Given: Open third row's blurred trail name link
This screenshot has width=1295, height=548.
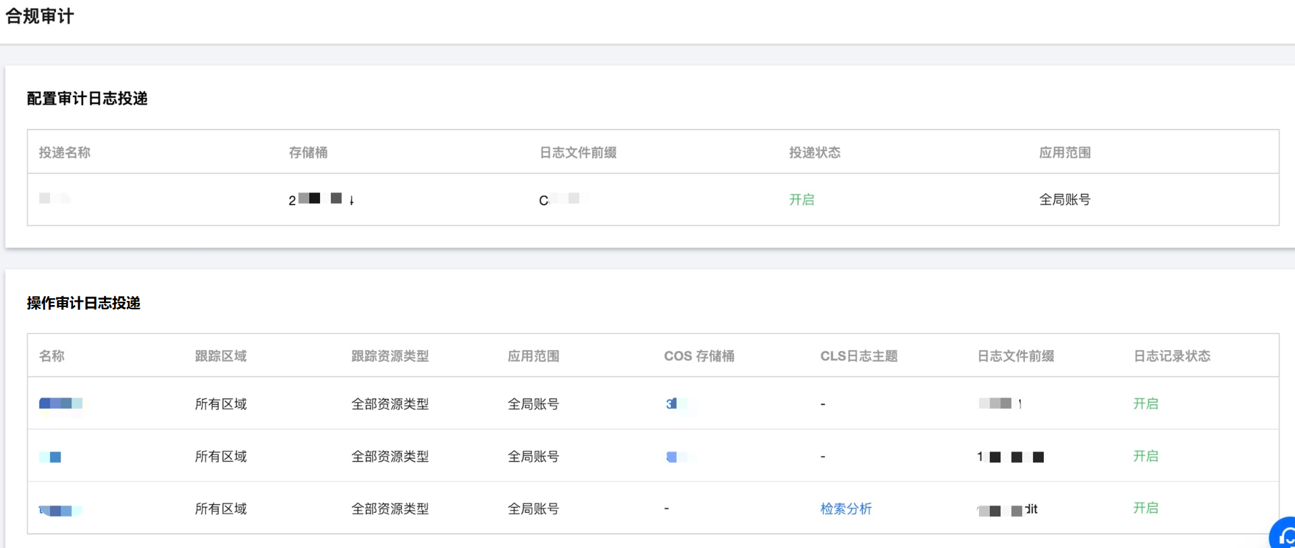Looking at the screenshot, I should click(60, 510).
